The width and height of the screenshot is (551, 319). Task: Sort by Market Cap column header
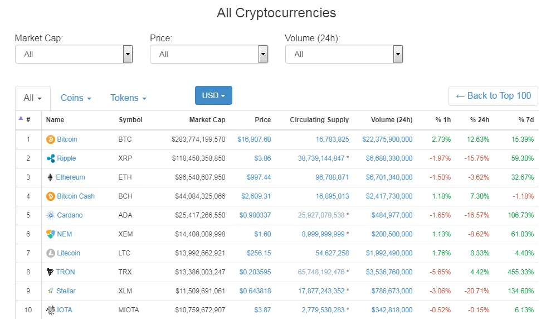(x=207, y=119)
